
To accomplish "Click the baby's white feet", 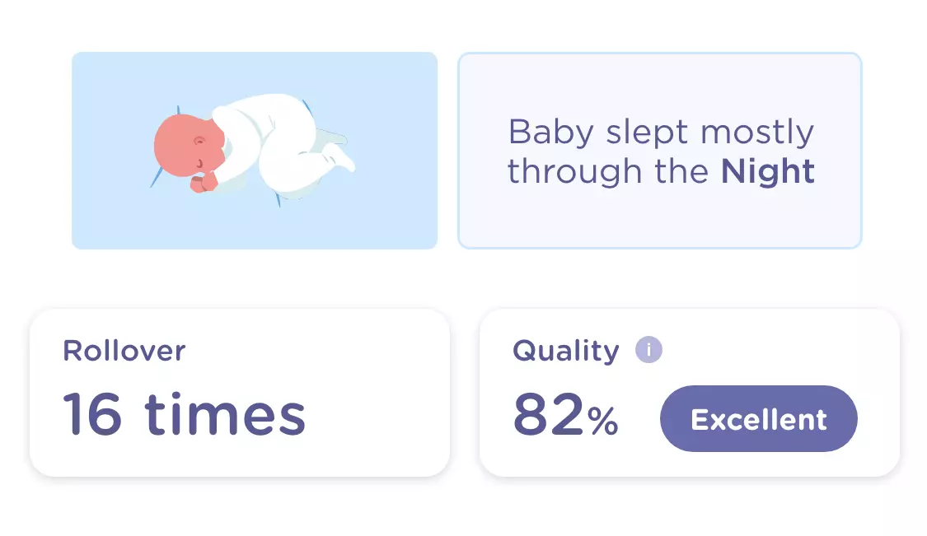I will pos(341,157).
